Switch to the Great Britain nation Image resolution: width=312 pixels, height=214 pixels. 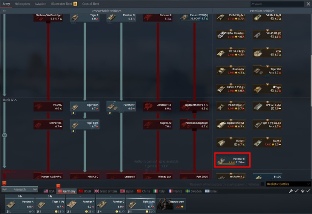105,191
